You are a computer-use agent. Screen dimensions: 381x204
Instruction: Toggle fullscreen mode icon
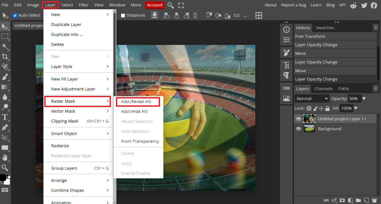pos(181,5)
